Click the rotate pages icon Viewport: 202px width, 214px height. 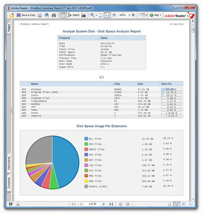tap(142, 15)
